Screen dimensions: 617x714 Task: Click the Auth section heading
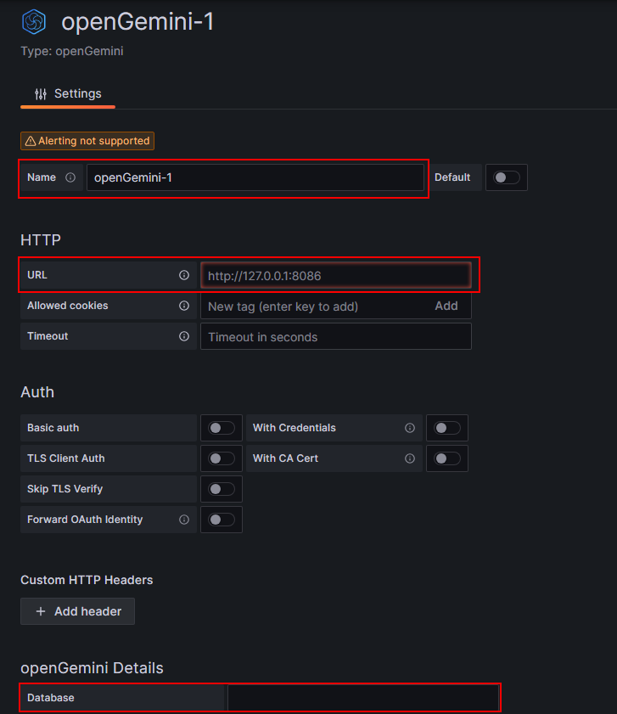point(37,392)
